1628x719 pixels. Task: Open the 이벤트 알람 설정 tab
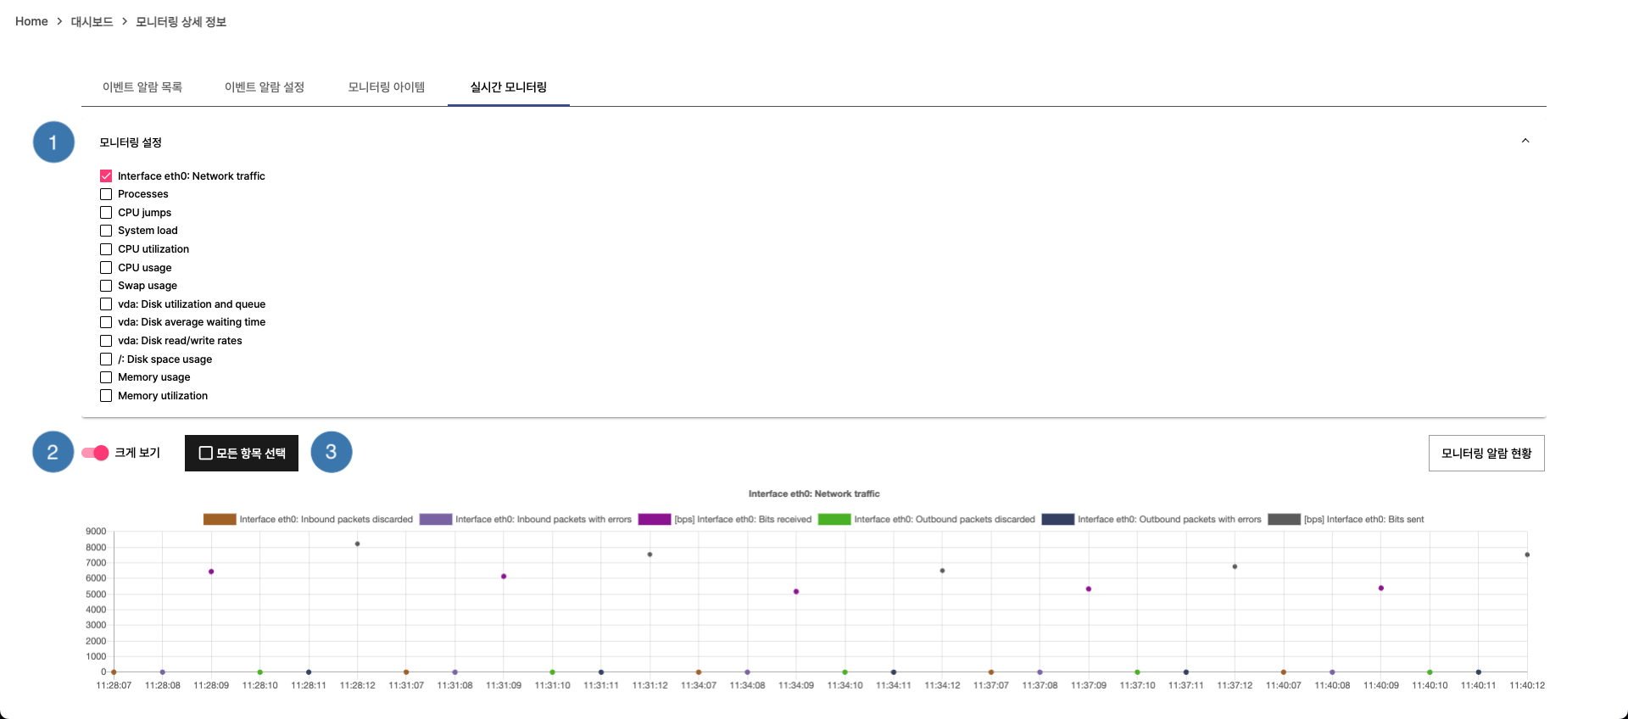pyautogui.click(x=264, y=87)
